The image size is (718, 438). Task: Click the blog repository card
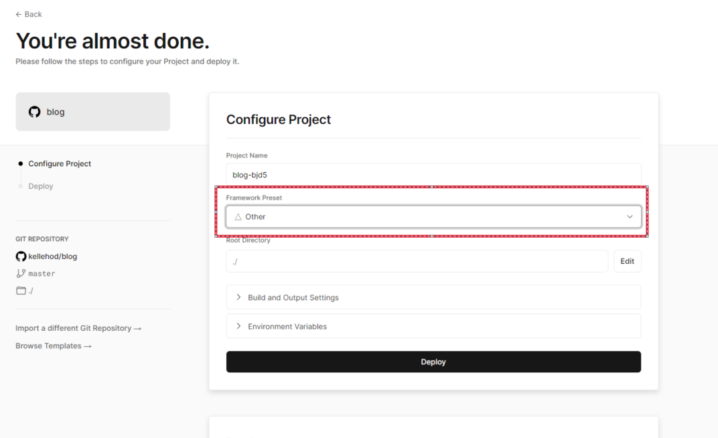[93, 112]
